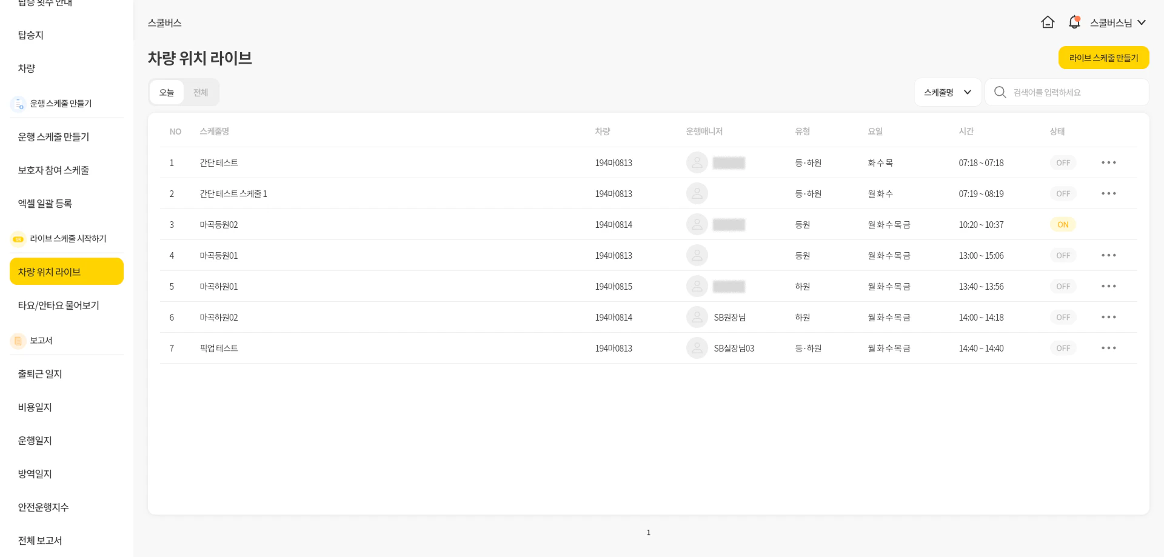Screen dimensions: 1164x557
Task: Click the 보고서 section icon in sidebar
Action: click(x=18, y=341)
